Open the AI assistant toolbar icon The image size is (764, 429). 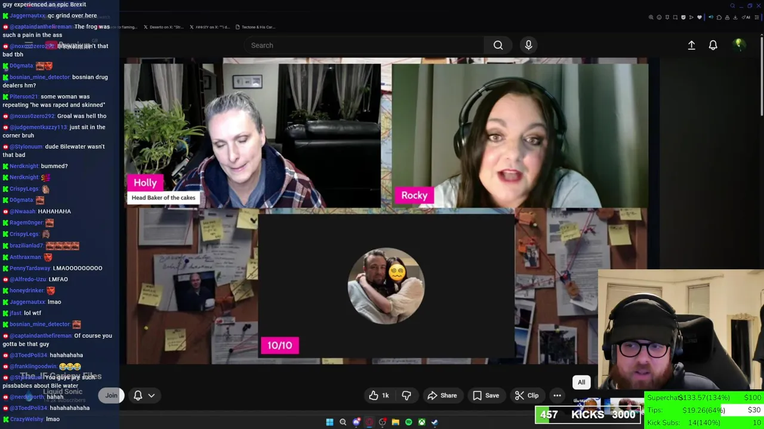746,17
